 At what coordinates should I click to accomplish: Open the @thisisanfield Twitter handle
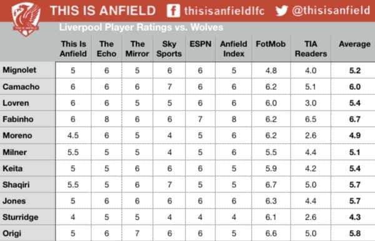pos(331,11)
